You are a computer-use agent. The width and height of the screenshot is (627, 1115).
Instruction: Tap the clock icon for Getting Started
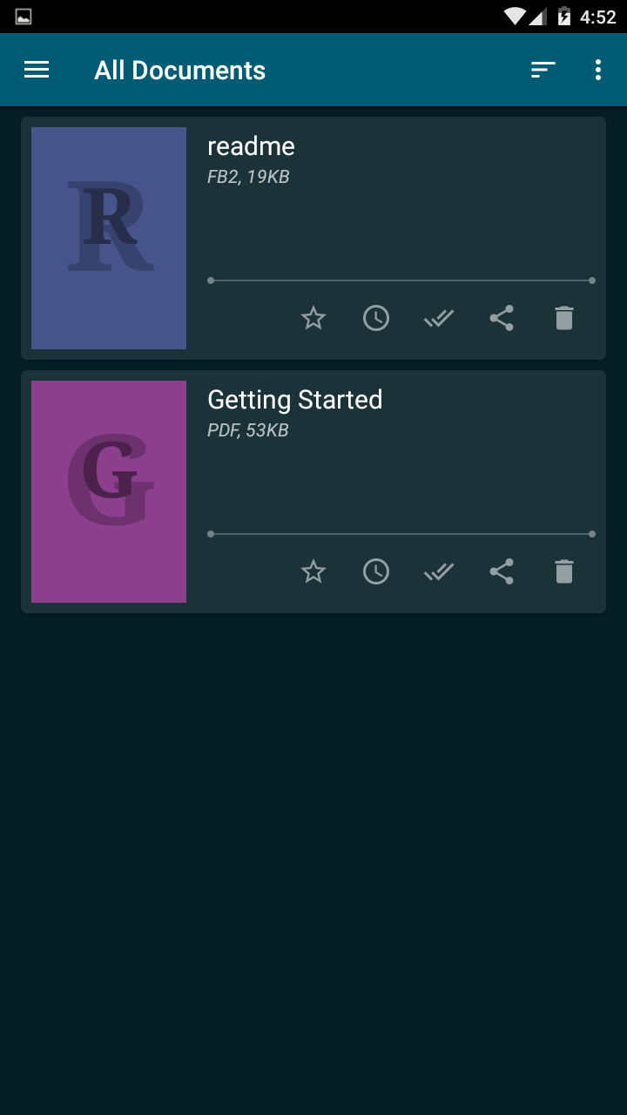point(376,571)
